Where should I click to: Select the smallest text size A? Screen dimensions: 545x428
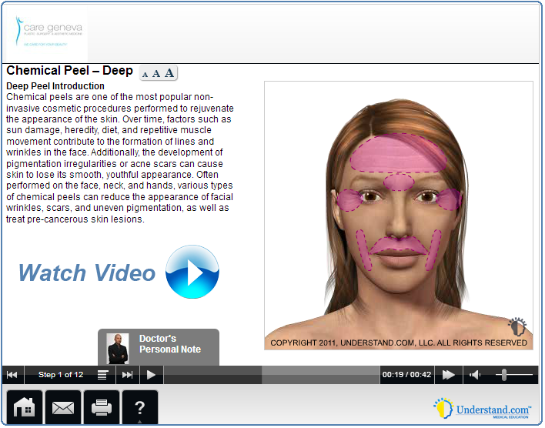tap(145, 75)
